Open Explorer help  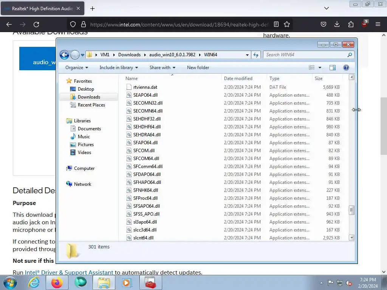[346, 68]
